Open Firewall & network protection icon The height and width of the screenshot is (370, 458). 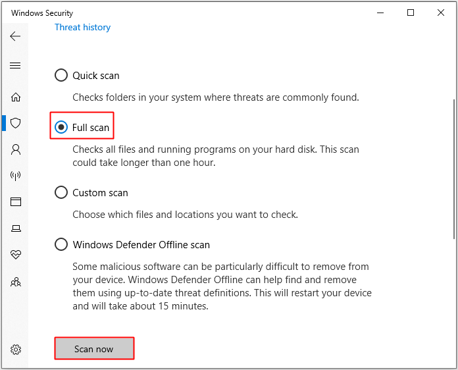[16, 176]
